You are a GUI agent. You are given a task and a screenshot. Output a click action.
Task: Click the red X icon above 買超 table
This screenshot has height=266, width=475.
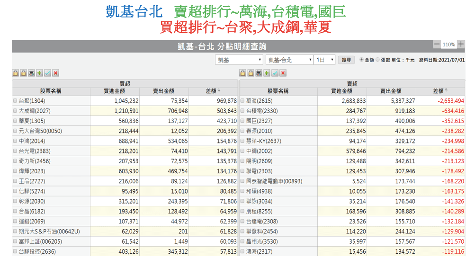[56, 73]
